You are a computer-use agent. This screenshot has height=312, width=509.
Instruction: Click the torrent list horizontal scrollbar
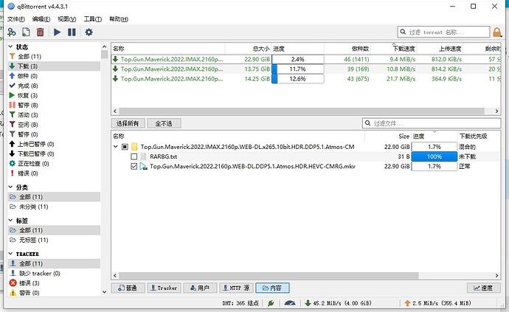pyautogui.click(x=302, y=111)
